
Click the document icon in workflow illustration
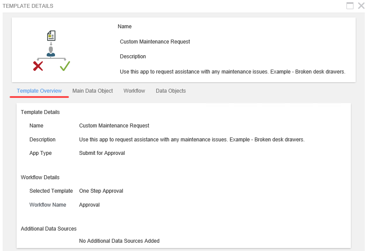click(x=51, y=36)
